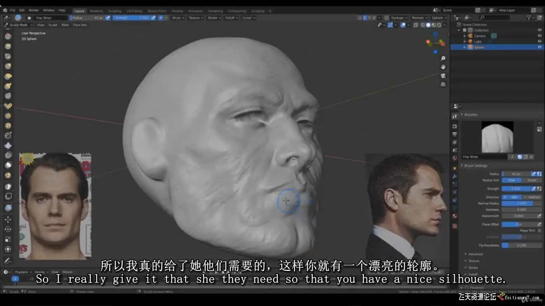Hide the Camera object via eye icon
The width and height of the screenshot is (545, 306).
pyautogui.click(x=539, y=36)
